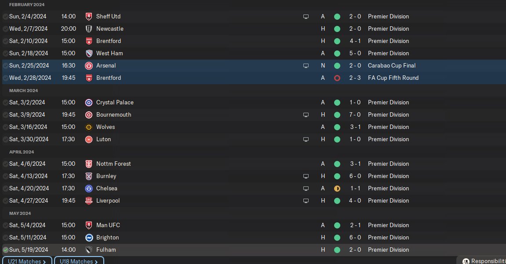Click the yellow draw indicator for Chelsea match
Viewport: 506px width, 264px height.
(x=337, y=189)
